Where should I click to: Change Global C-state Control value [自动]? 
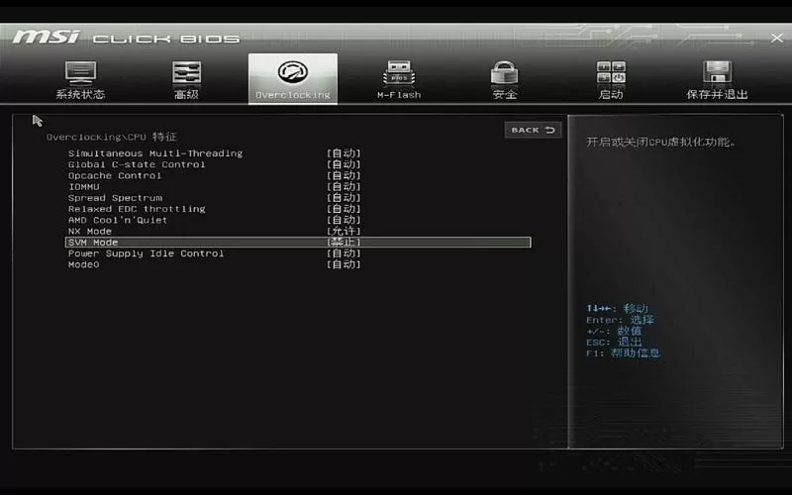[344, 164]
